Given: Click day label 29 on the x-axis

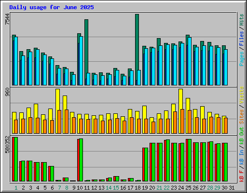Looking at the screenshot, I should [217, 188].
